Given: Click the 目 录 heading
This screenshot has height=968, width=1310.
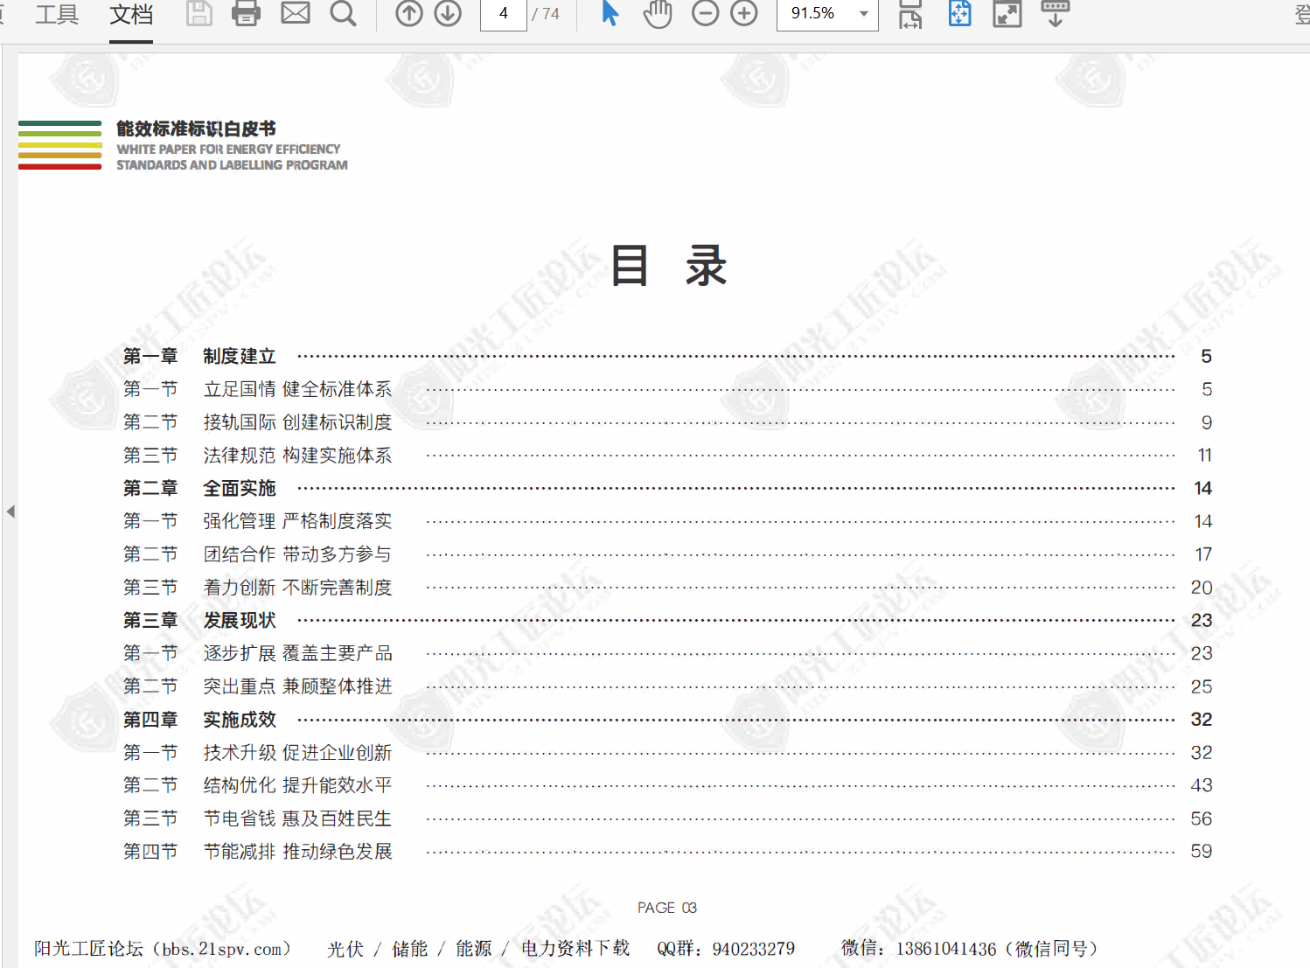Looking at the screenshot, I should (x=669, y=265).
